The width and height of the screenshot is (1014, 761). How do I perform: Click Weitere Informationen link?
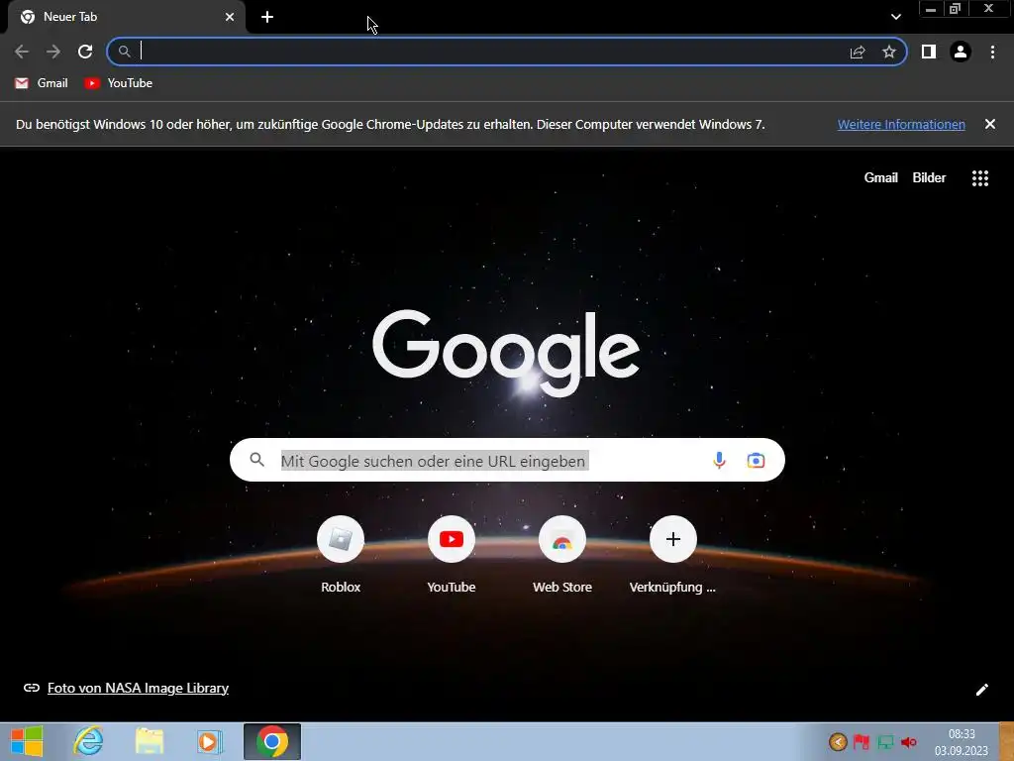pyautogui.click(x=901, y=124)
